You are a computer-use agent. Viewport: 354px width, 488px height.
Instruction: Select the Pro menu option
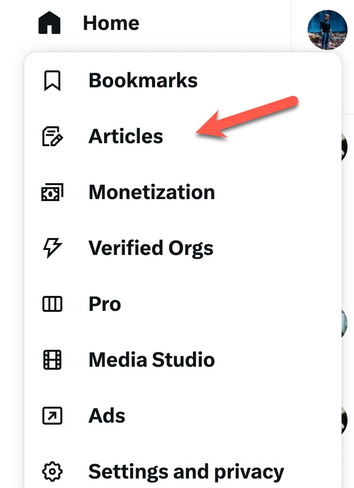point(105,304)
